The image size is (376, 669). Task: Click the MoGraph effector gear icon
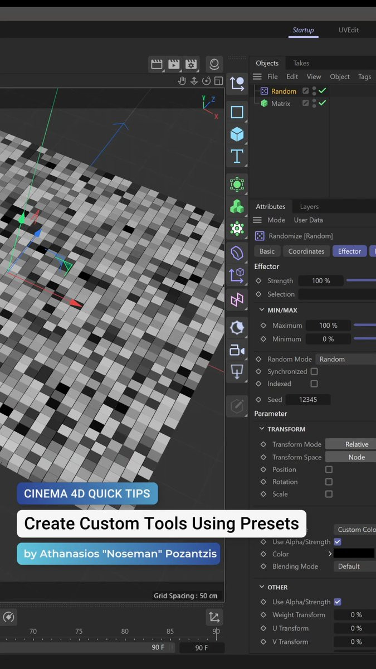(x=237, y=229)
